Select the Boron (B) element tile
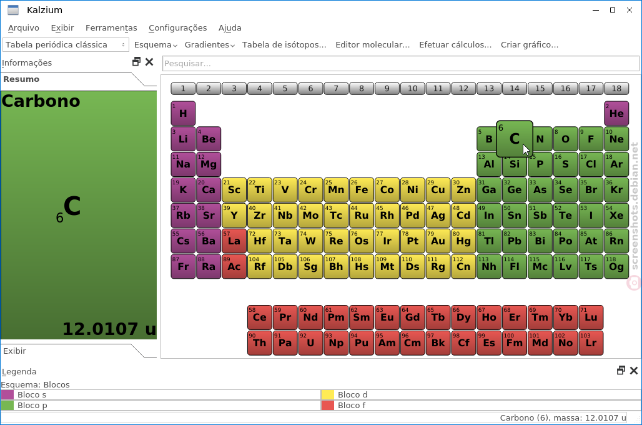The image size is (642, 425). click(x=487, y=139)
